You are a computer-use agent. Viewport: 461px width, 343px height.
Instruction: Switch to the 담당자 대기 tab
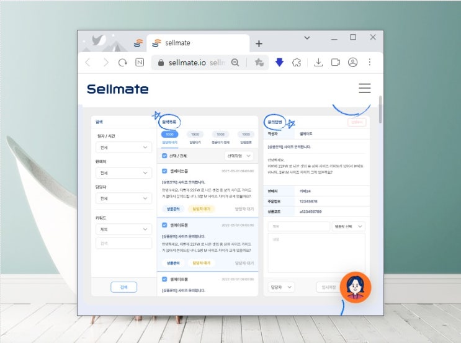pyautogui.click(x=169, y=138)
